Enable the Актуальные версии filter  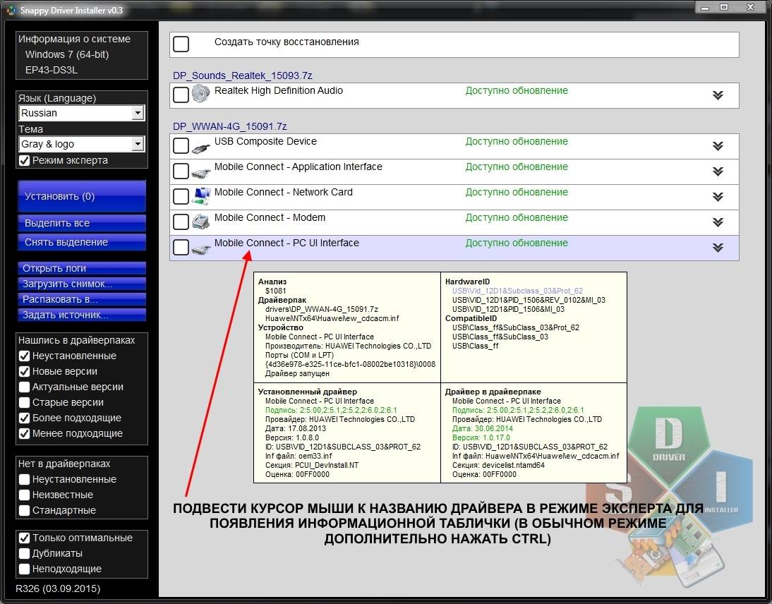click(24, 387)
